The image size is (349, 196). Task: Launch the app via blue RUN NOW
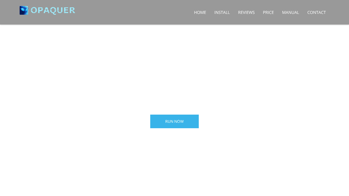(174, 121)
